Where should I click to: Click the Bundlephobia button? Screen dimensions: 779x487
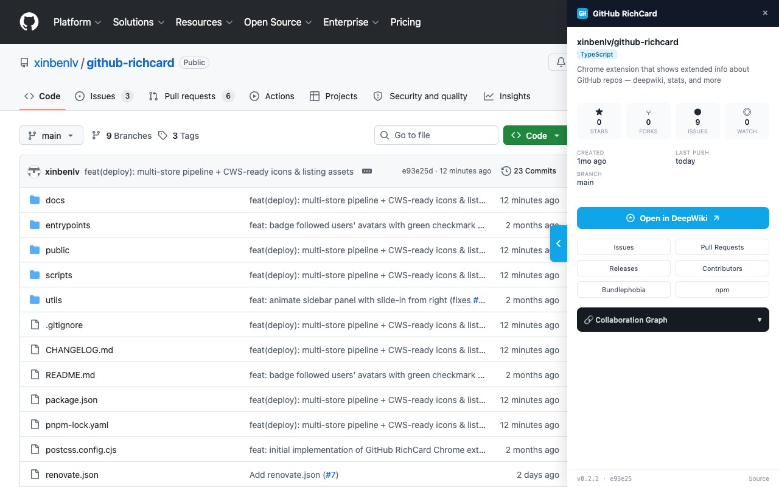pyautogui.click(x=624, y=290)
